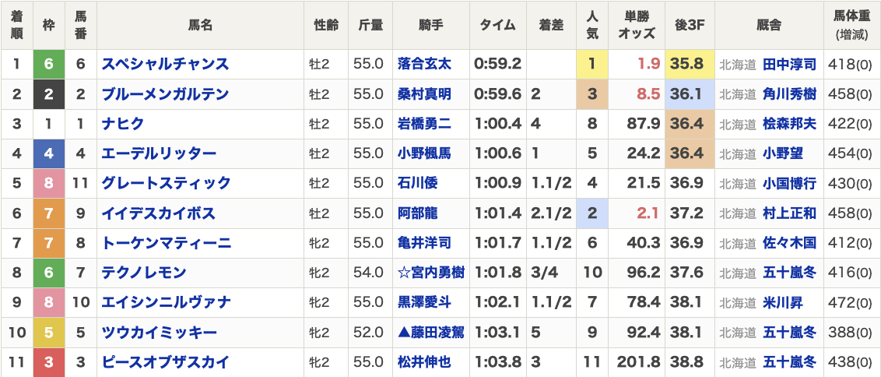The height and width of the screenshot is (377, 881).
Task: Click horse ツウカイミッキー link
Action: pyautogui.click(x=159, y=333)
